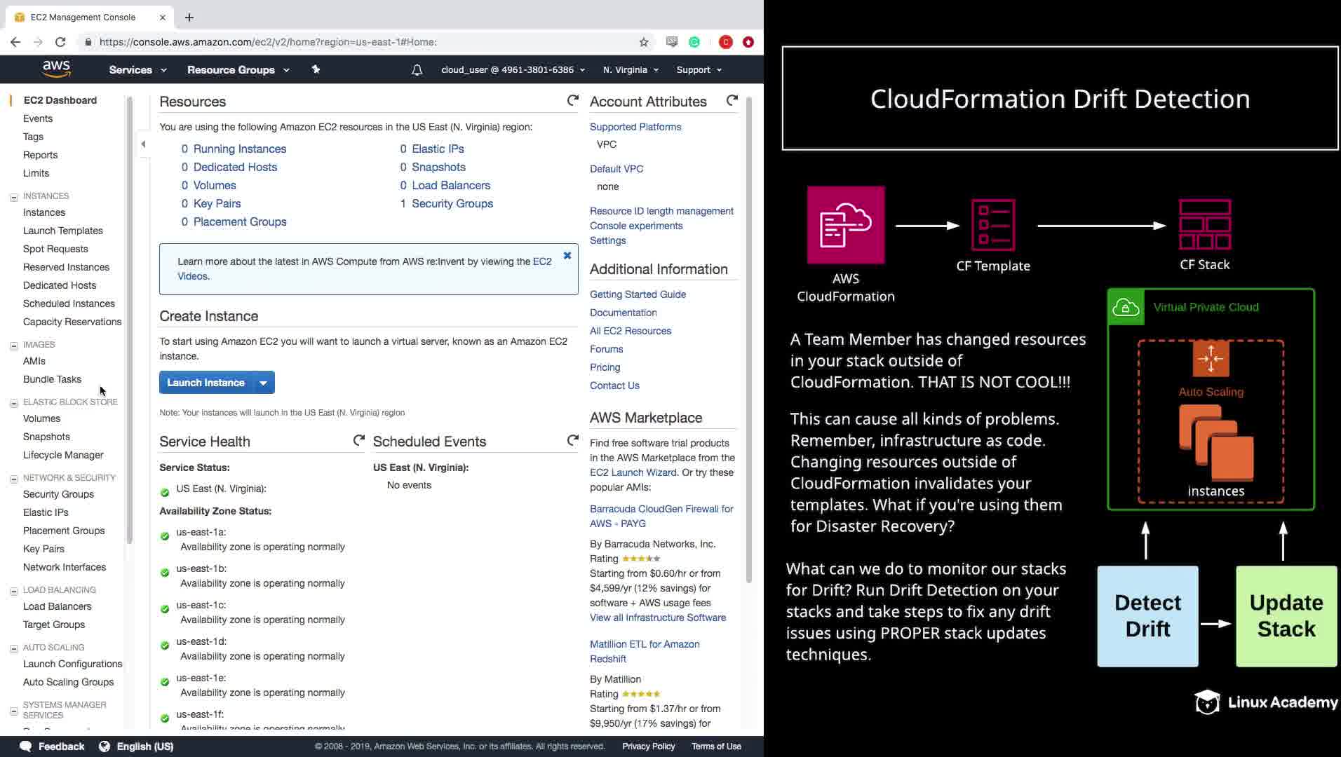Open Target Groups in sidebar
The image size is (1341, 757).
54,625
